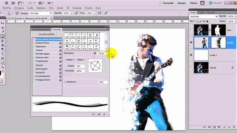This screenshot has width=237, height=133.
Task: Select the Type tool
Action: click(x=3, y=54)
